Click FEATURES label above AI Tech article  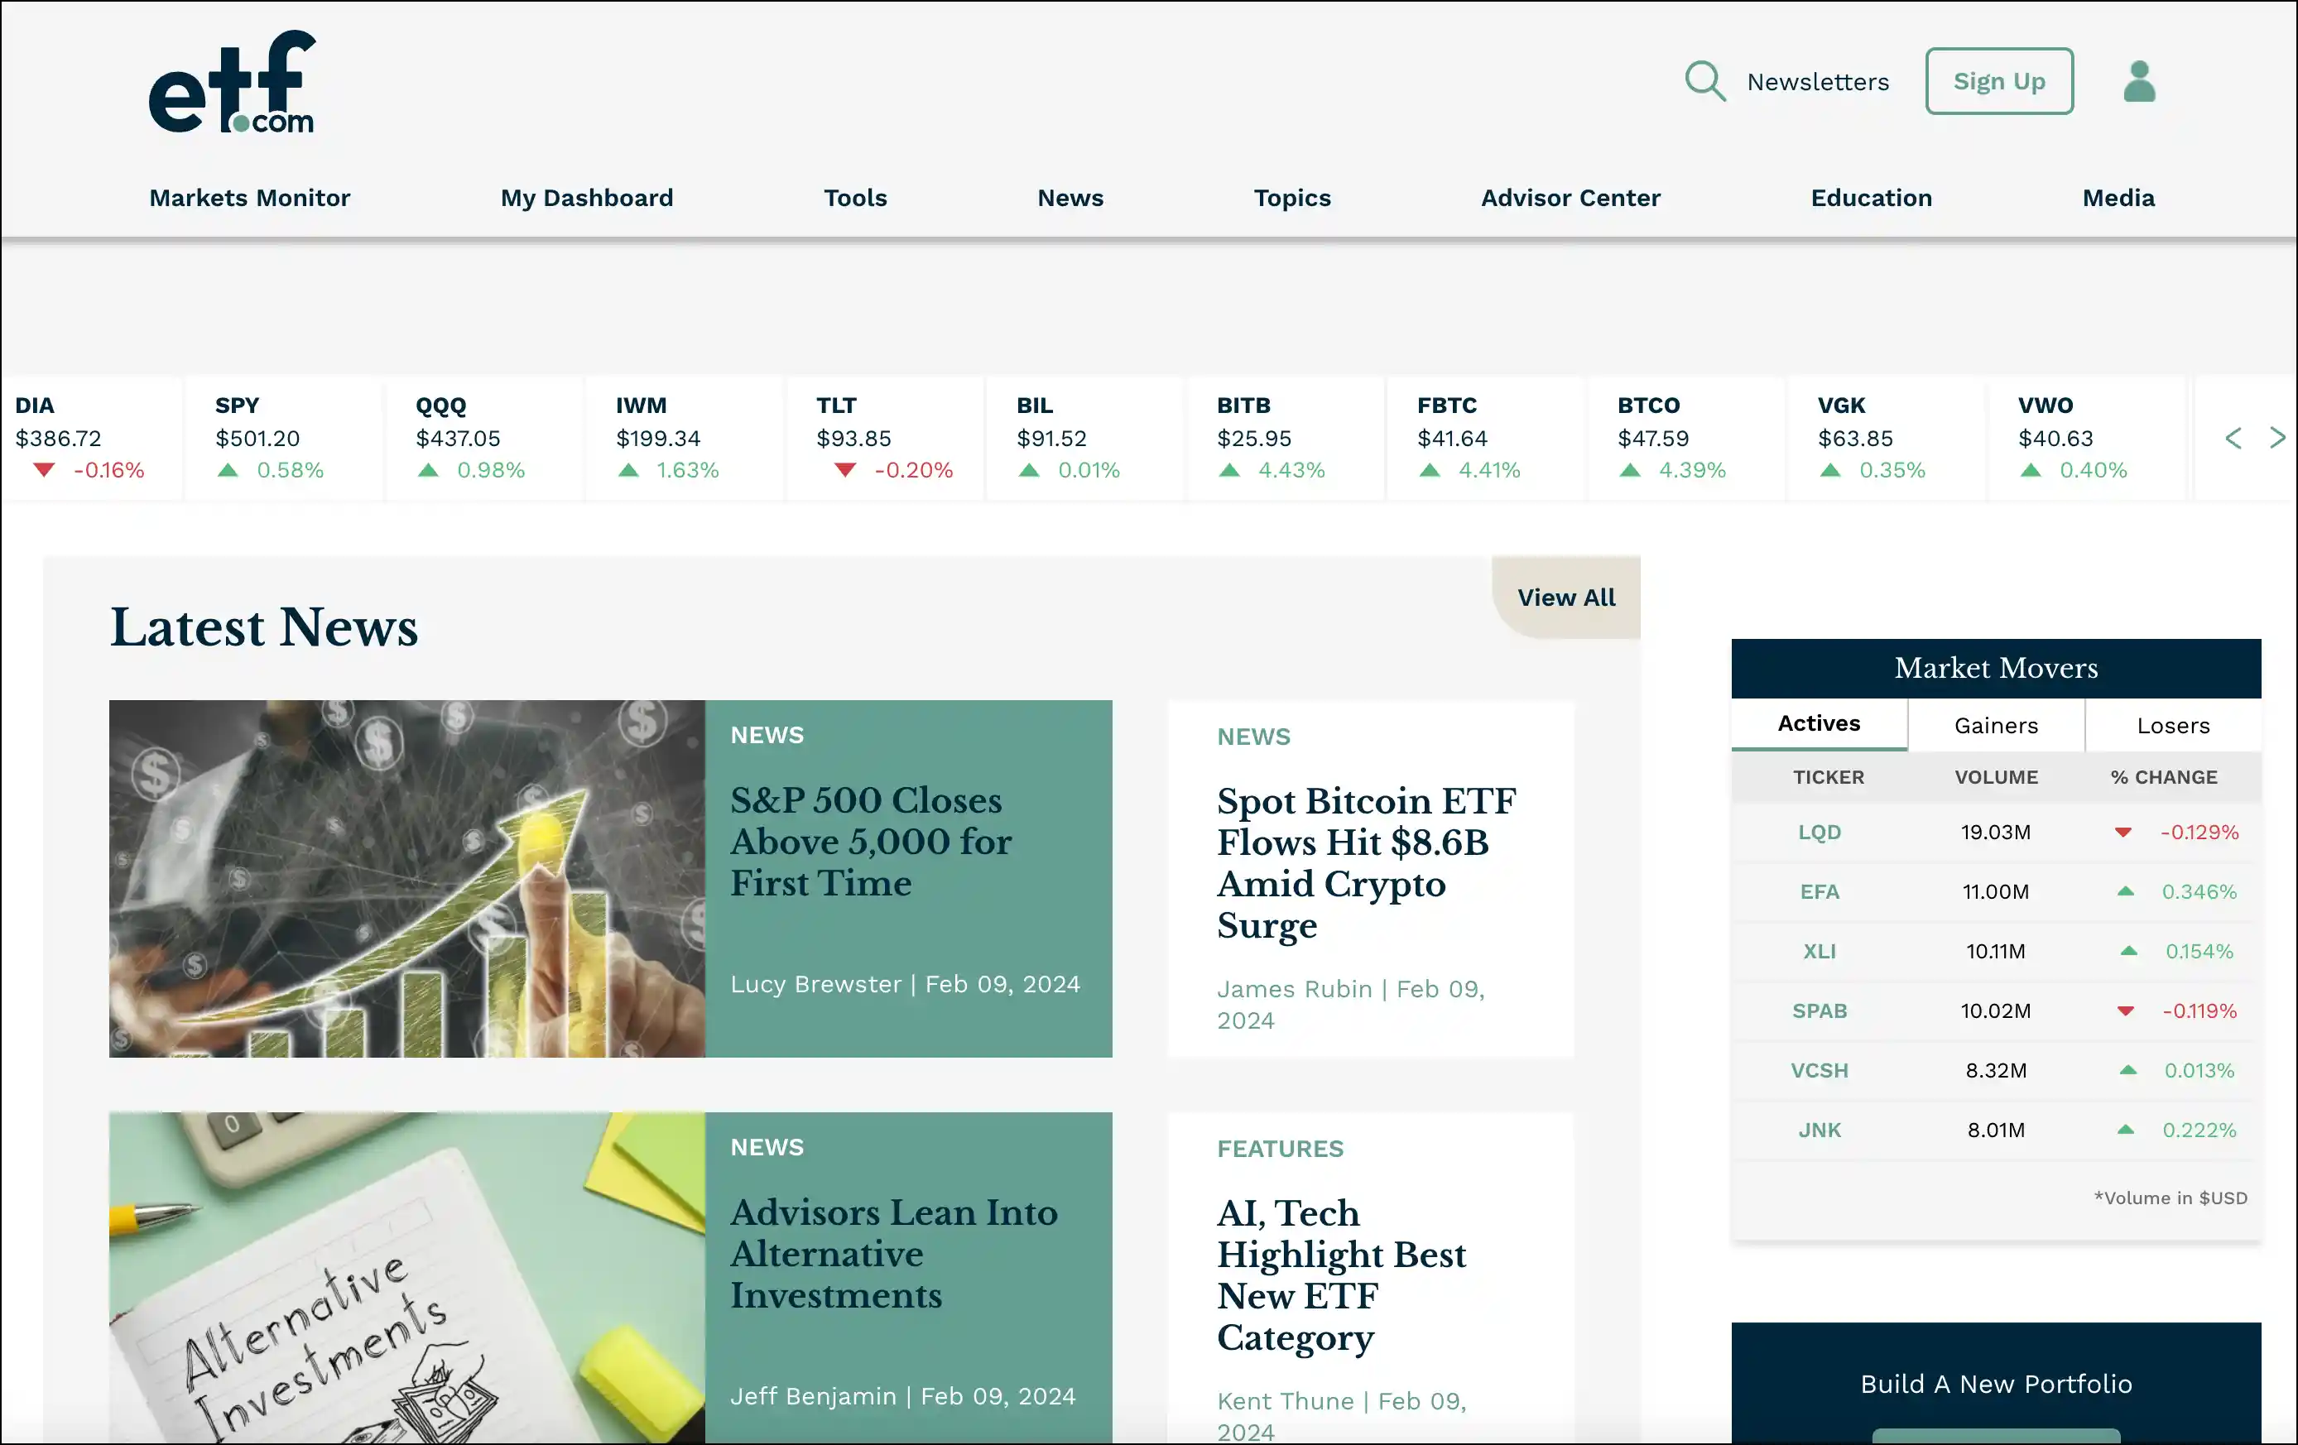1280,1149
